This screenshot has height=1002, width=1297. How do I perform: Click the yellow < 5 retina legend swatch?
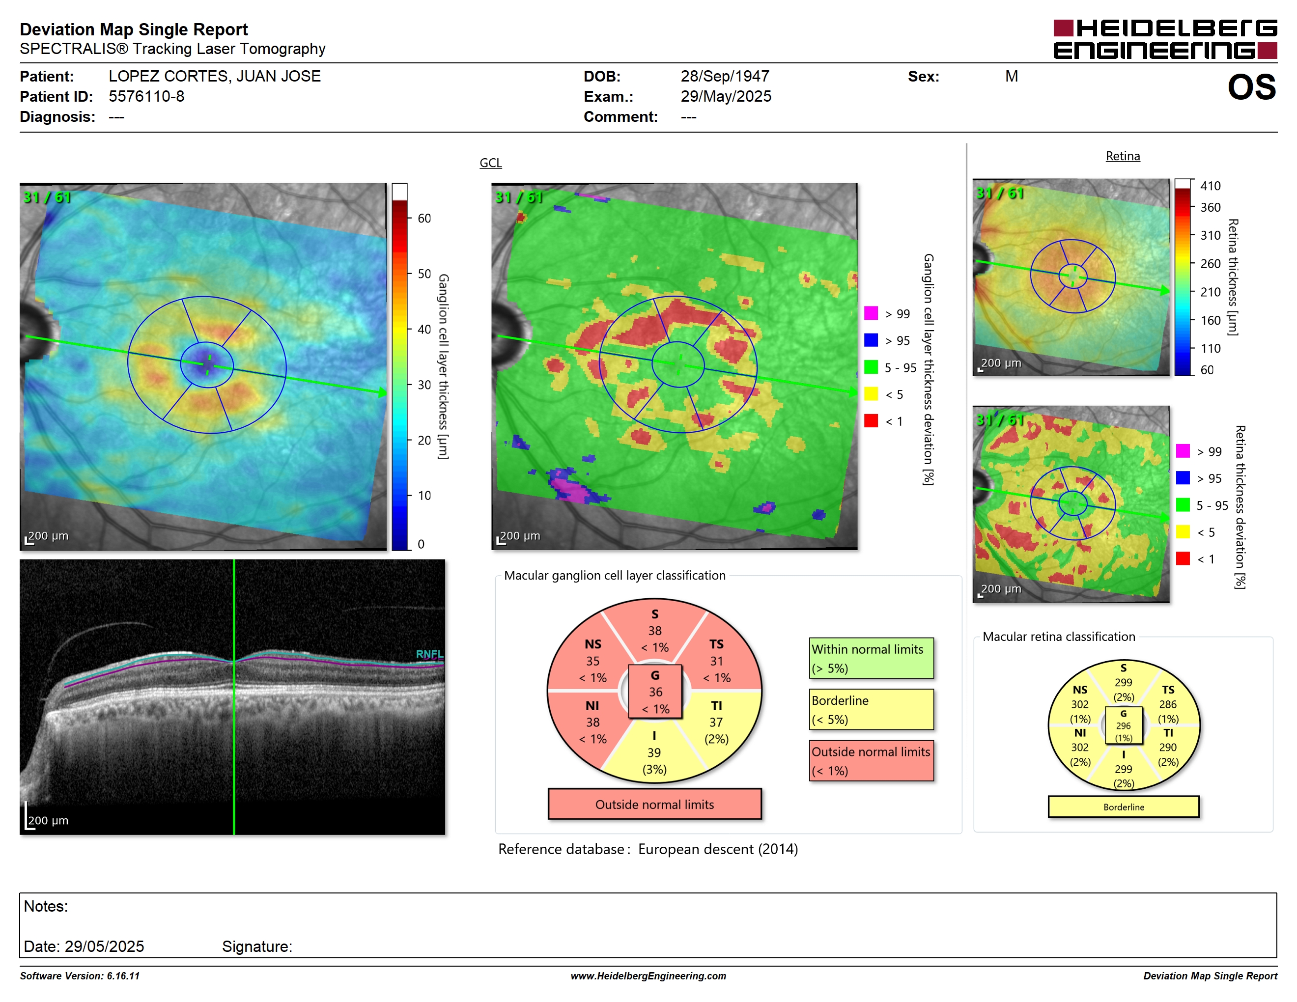click(1183, 532)
